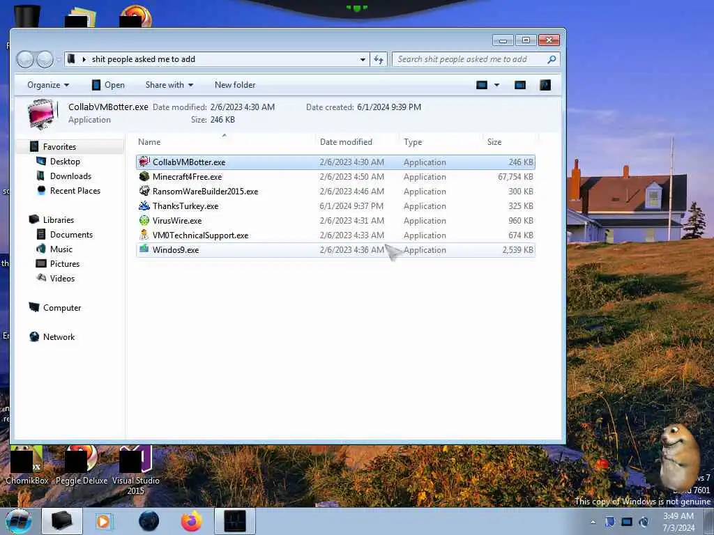Click the dark grid app taskbar button
Screen dimensions: 714x535
coord(235,521)
